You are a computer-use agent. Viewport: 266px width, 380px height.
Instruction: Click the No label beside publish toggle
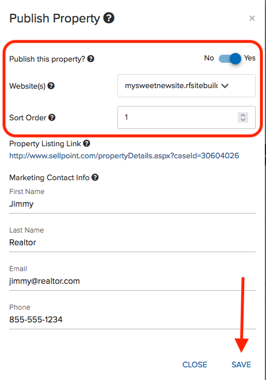209,58
